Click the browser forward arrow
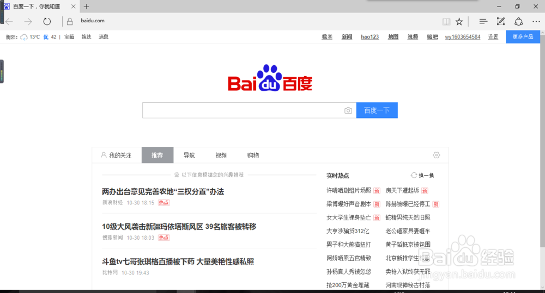 tap(28, 22)
